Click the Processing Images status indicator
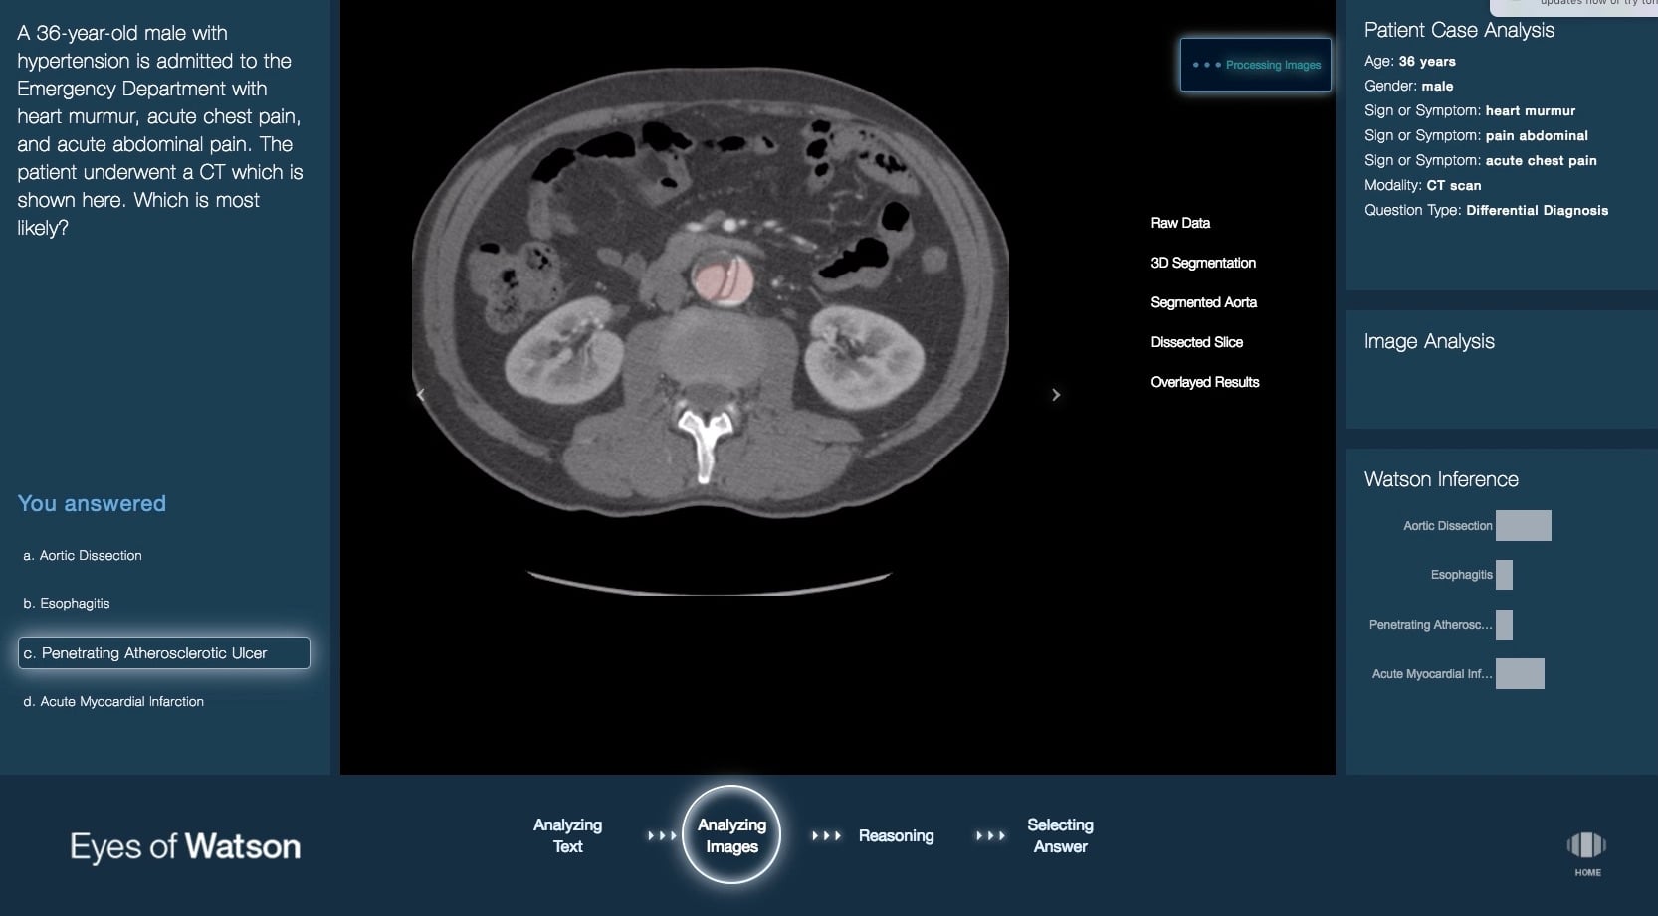Screen dimensions: 1658x916 [x=1256, y=65]
